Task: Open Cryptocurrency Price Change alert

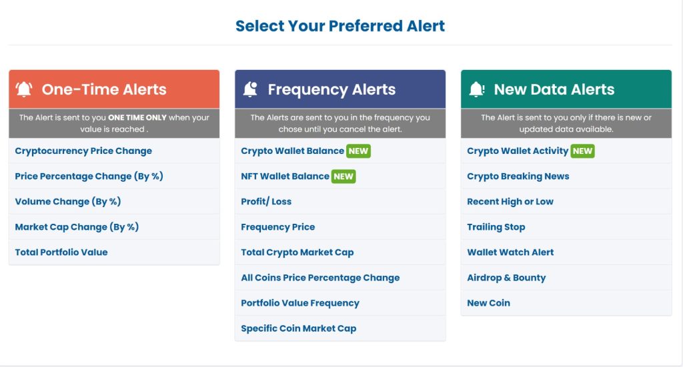Action: pyautogui.click(x=83, y=151)
